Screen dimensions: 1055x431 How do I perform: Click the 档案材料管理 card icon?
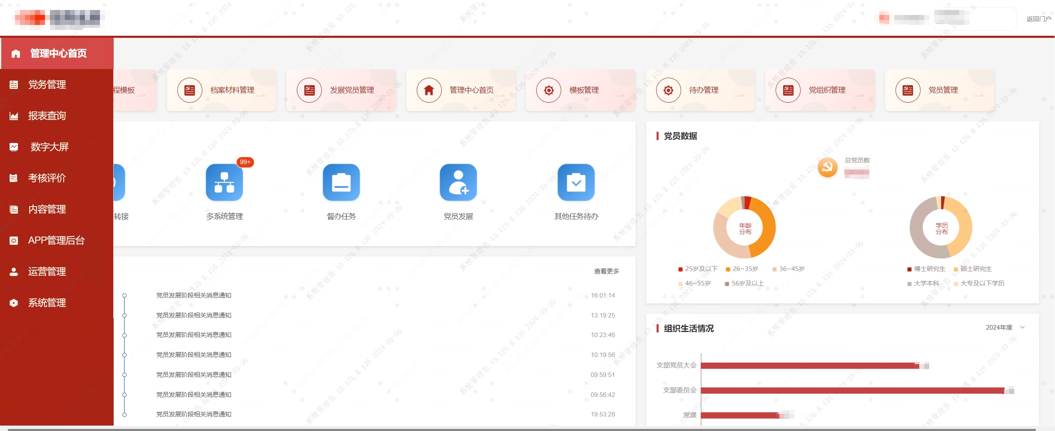pos(190,90)
